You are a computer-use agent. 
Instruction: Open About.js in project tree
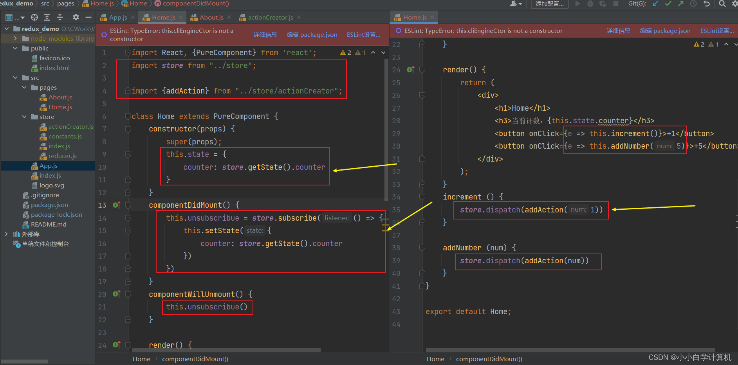(56, 97)
